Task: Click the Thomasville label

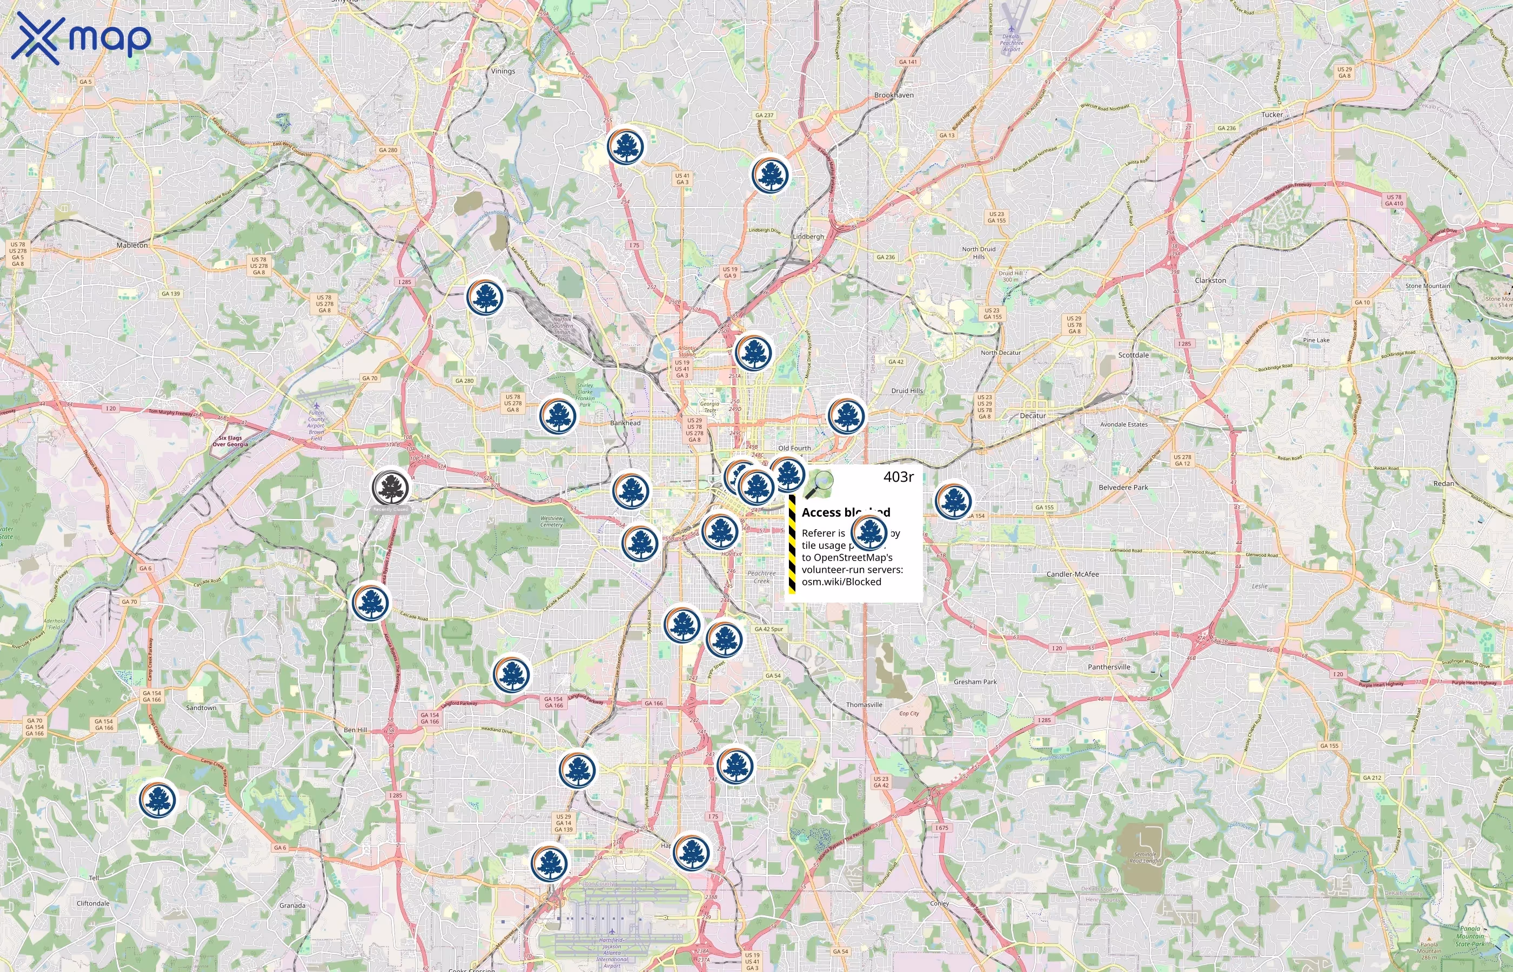Action: (864, 704)
